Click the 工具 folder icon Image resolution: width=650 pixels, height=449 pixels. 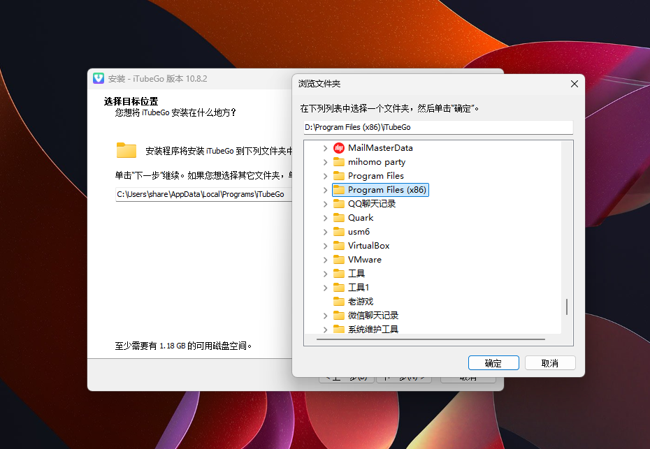[x=339, y=273]
